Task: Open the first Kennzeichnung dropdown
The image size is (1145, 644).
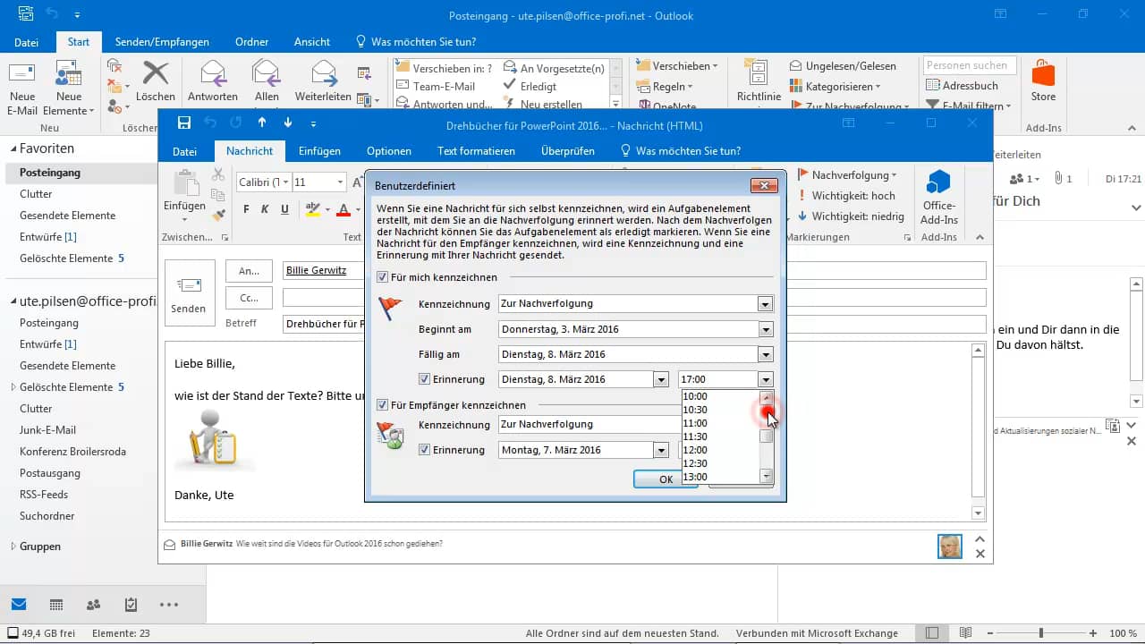Action: pyautogui.click(x=765, y=304)
